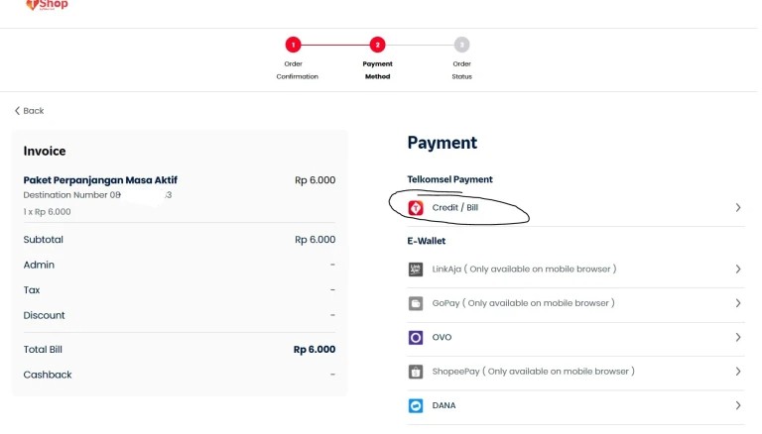Click the Subtotal Rp 6.000 amount
The height and width of the screenshot is (434, 762).
tap(315, 240)
